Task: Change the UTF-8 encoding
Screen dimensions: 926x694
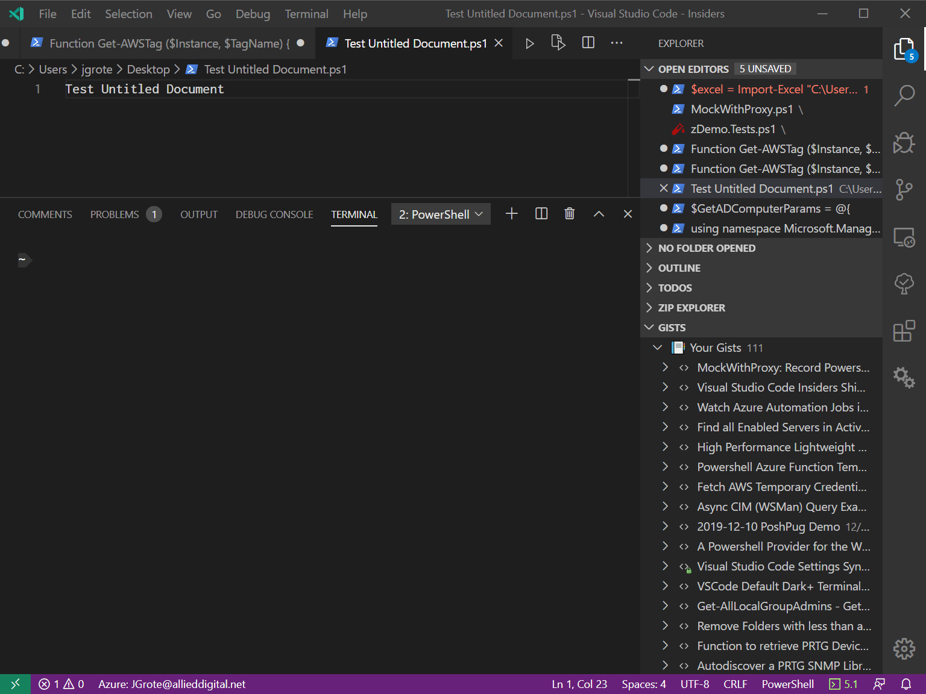Action: 694,684
